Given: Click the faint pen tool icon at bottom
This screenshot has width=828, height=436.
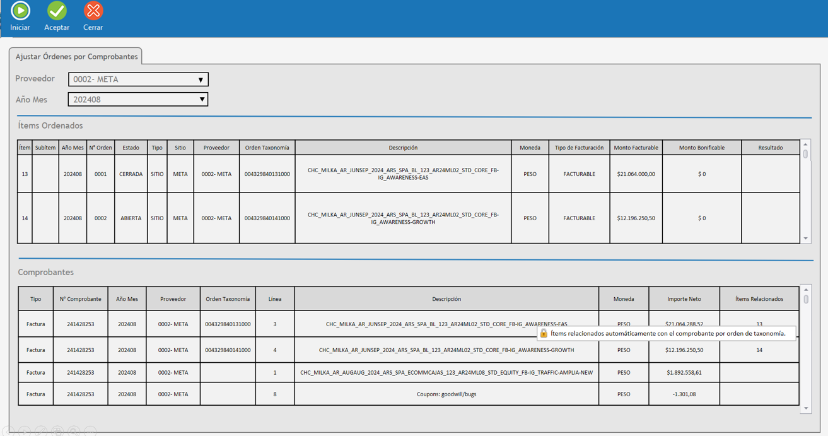Looking at the screenshot, I should [41, 432].
